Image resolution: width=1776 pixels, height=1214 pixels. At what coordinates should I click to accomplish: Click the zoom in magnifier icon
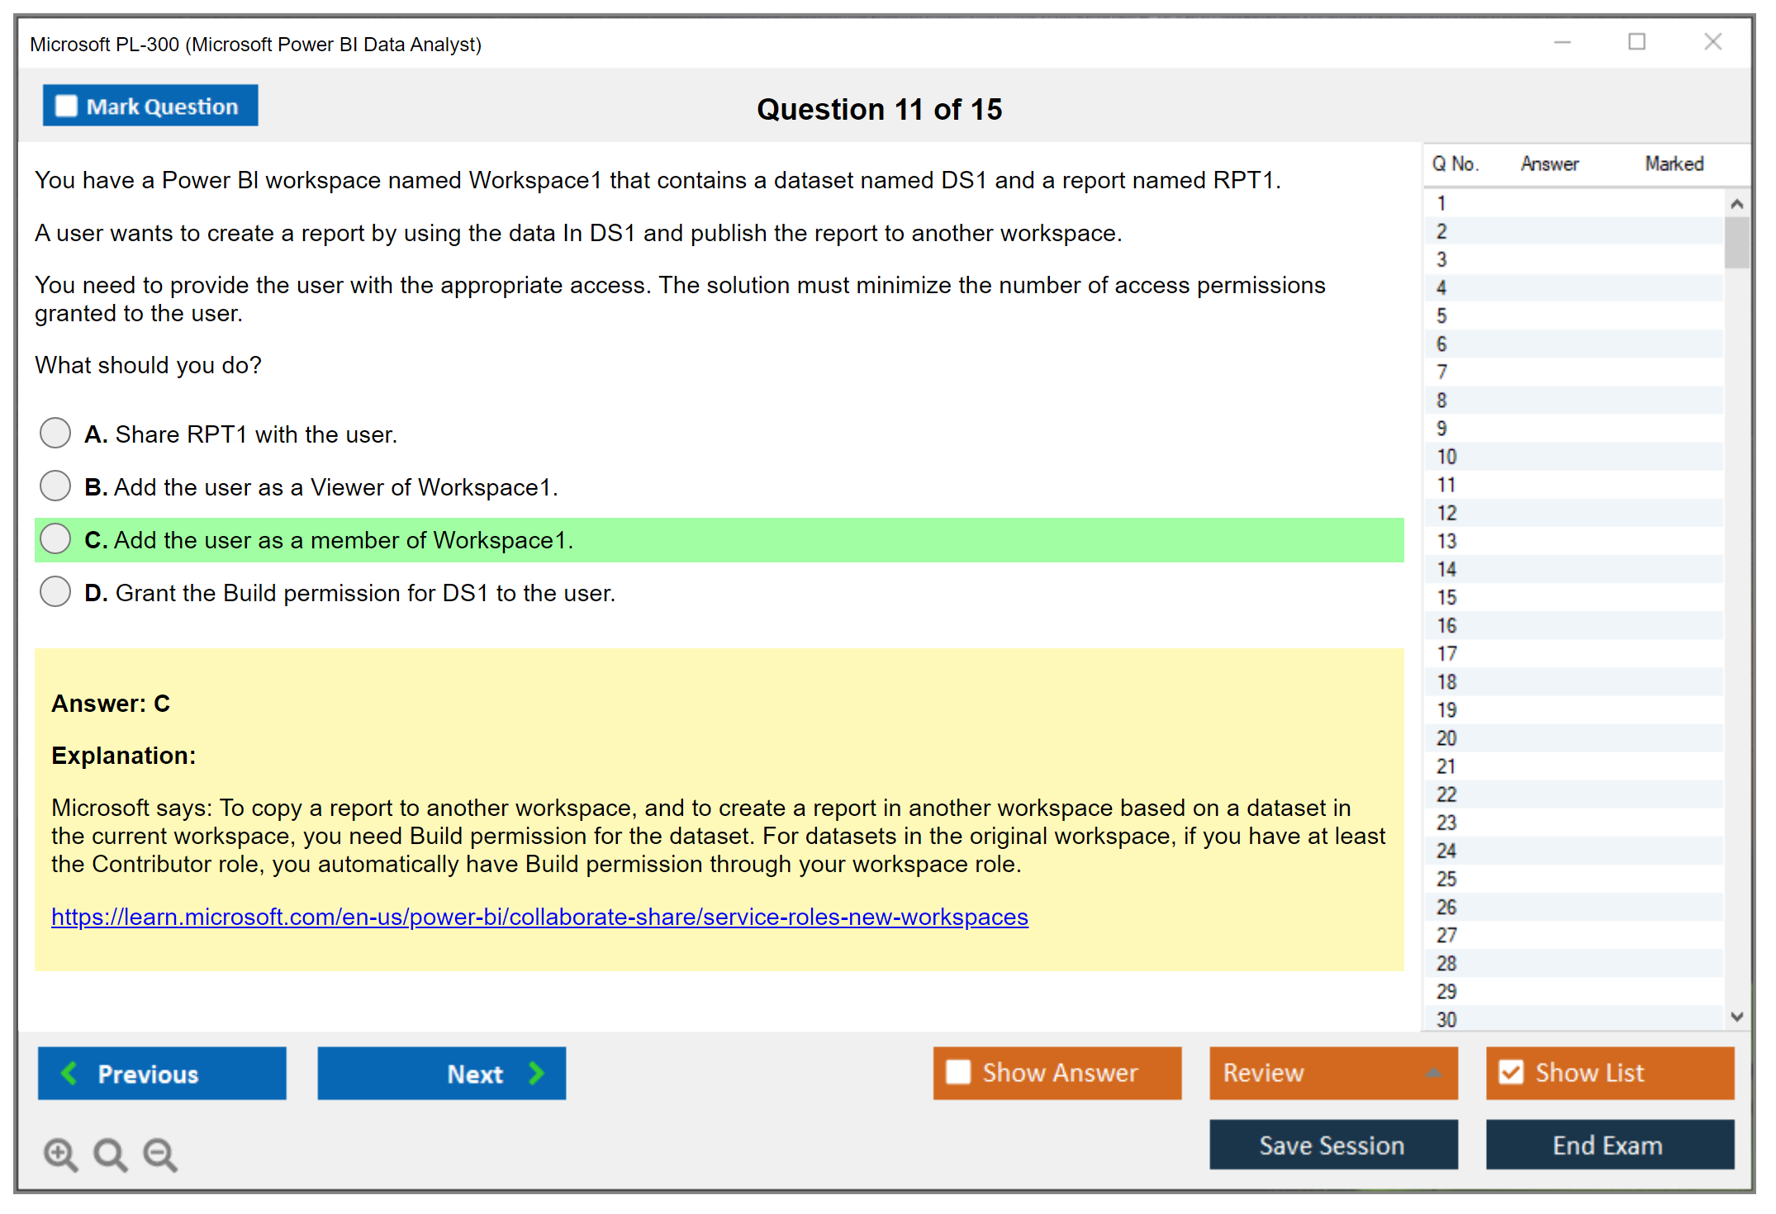(x=60, y=1154)
